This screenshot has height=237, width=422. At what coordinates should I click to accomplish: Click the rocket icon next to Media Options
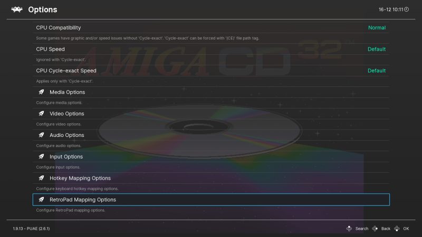point(41,92)
